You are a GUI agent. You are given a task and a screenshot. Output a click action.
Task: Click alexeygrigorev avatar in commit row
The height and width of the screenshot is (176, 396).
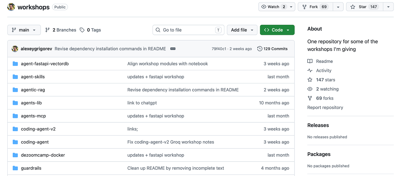tap(15, 49)
